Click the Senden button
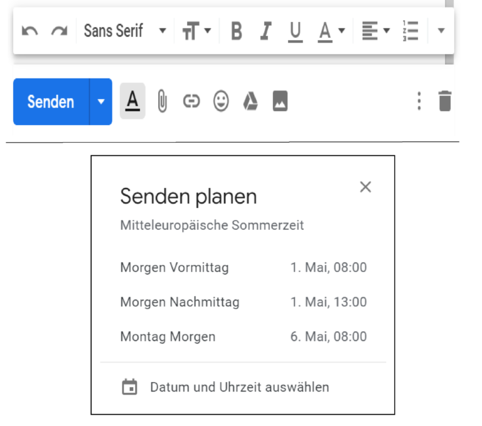Screen dimensions: 482x426 point(51,102)
